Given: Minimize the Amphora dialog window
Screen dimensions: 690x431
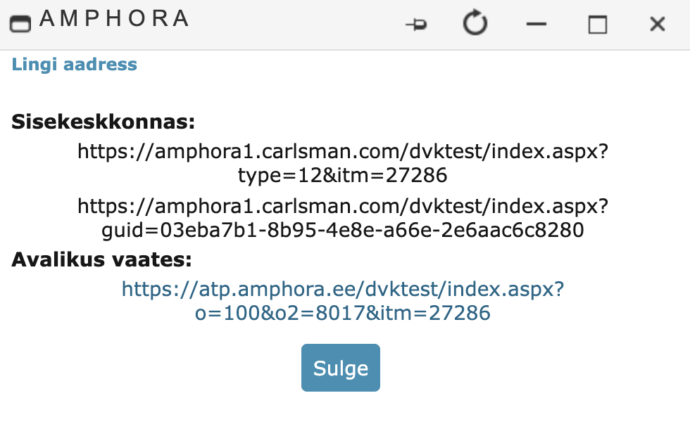Looking at the screenshot, I should (537, 24).
